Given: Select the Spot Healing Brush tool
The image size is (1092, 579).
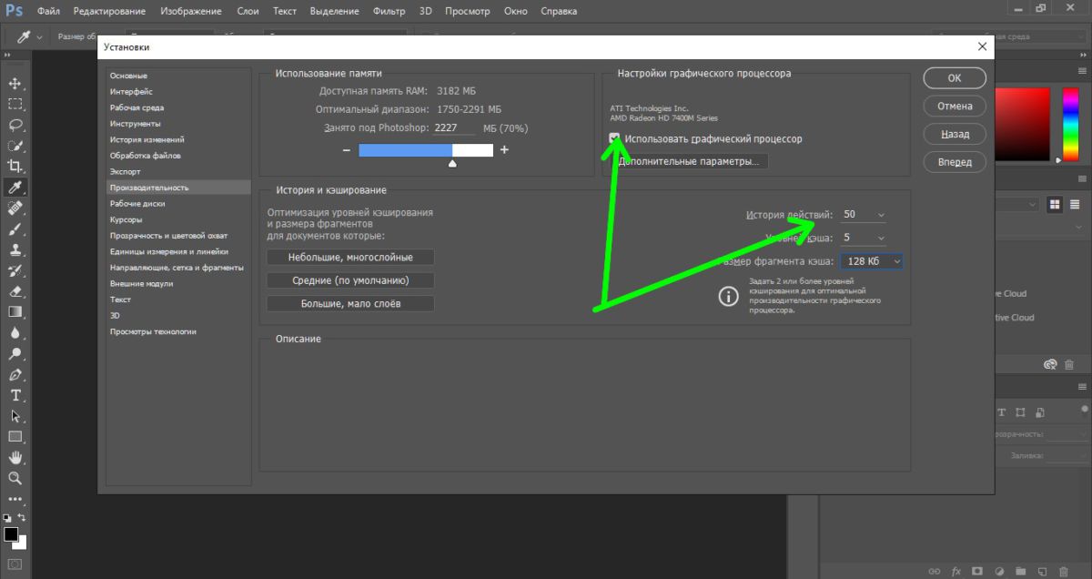Looking at the screenshot, I should click(15, 208).
